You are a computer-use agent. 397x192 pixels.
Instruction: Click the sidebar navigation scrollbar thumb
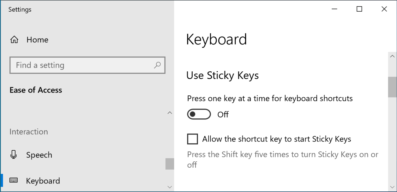pos(170,164)
